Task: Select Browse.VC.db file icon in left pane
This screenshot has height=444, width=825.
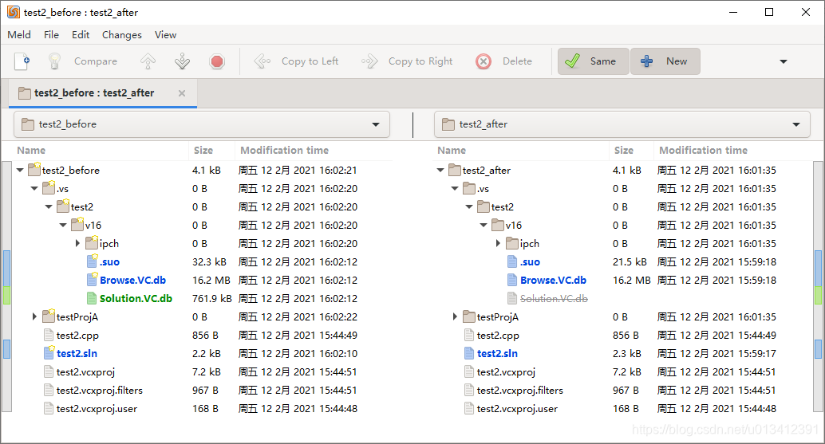Action: [x=92, y=280]
